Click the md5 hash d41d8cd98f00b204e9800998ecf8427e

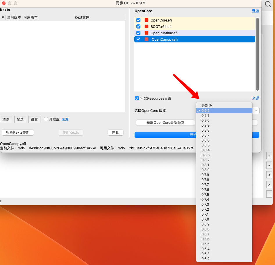coord(63,148)
